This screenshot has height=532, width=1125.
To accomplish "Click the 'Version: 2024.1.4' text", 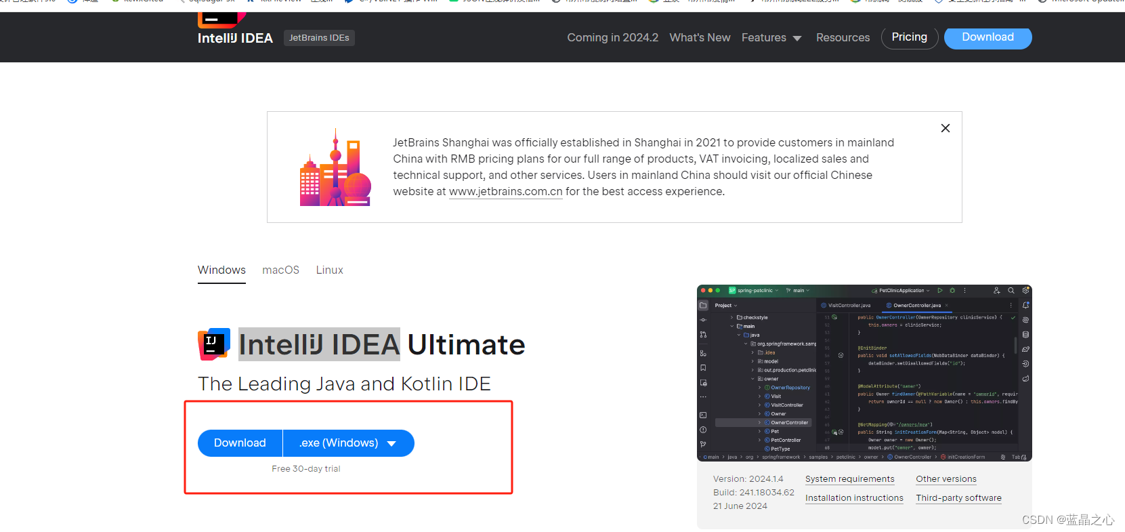I will [748, 479].
